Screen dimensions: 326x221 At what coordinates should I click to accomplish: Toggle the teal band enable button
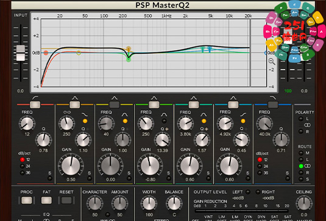194,105
